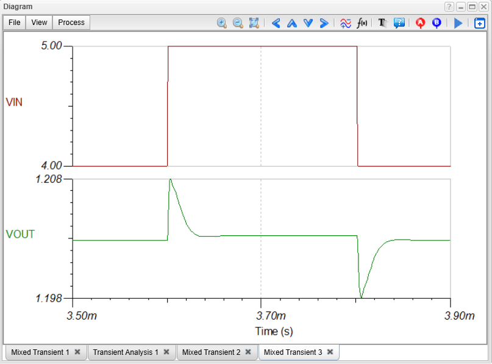Switch to the Transient Analysis 1 tab
Image resolution: width=492 pixels, height=364 pixels.
(x=126, y=352)
